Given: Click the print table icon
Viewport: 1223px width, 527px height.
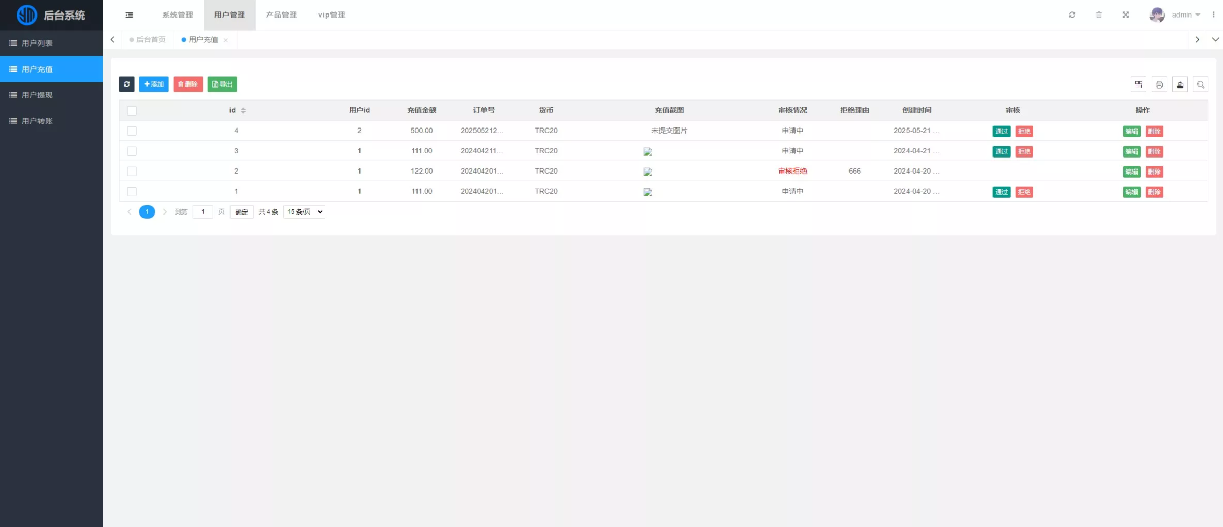Looking at the screenshot, I should 1159,84.
